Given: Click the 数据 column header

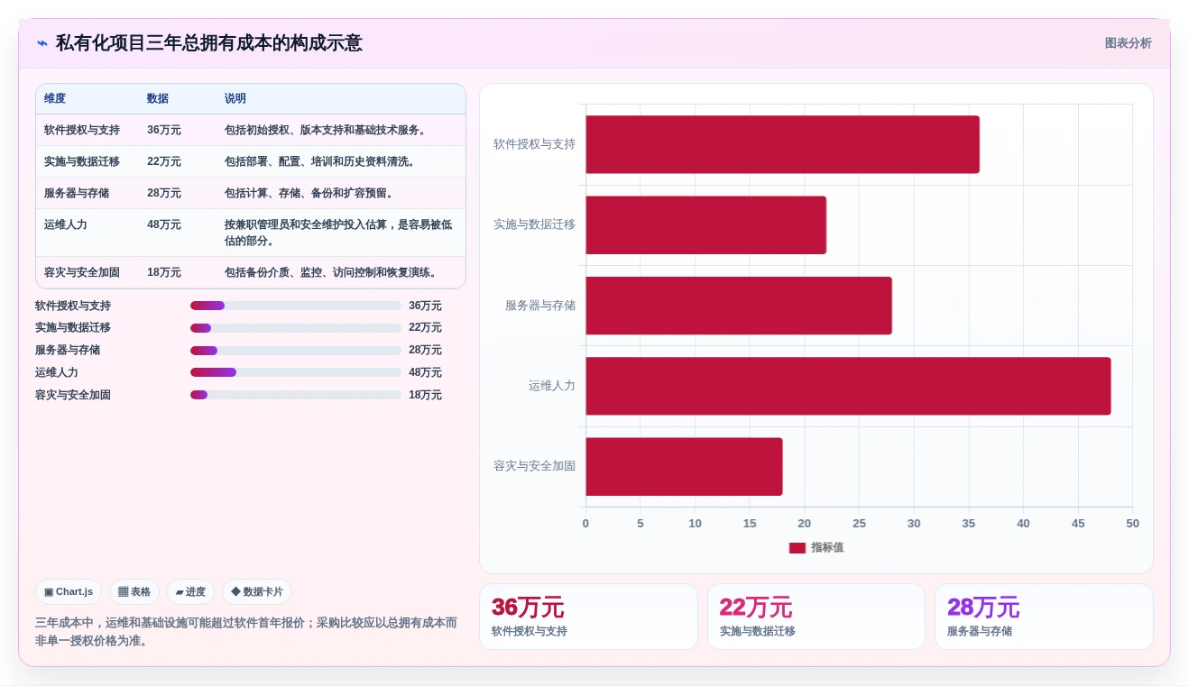Looking at the screenshot, I should pos(158,99).
